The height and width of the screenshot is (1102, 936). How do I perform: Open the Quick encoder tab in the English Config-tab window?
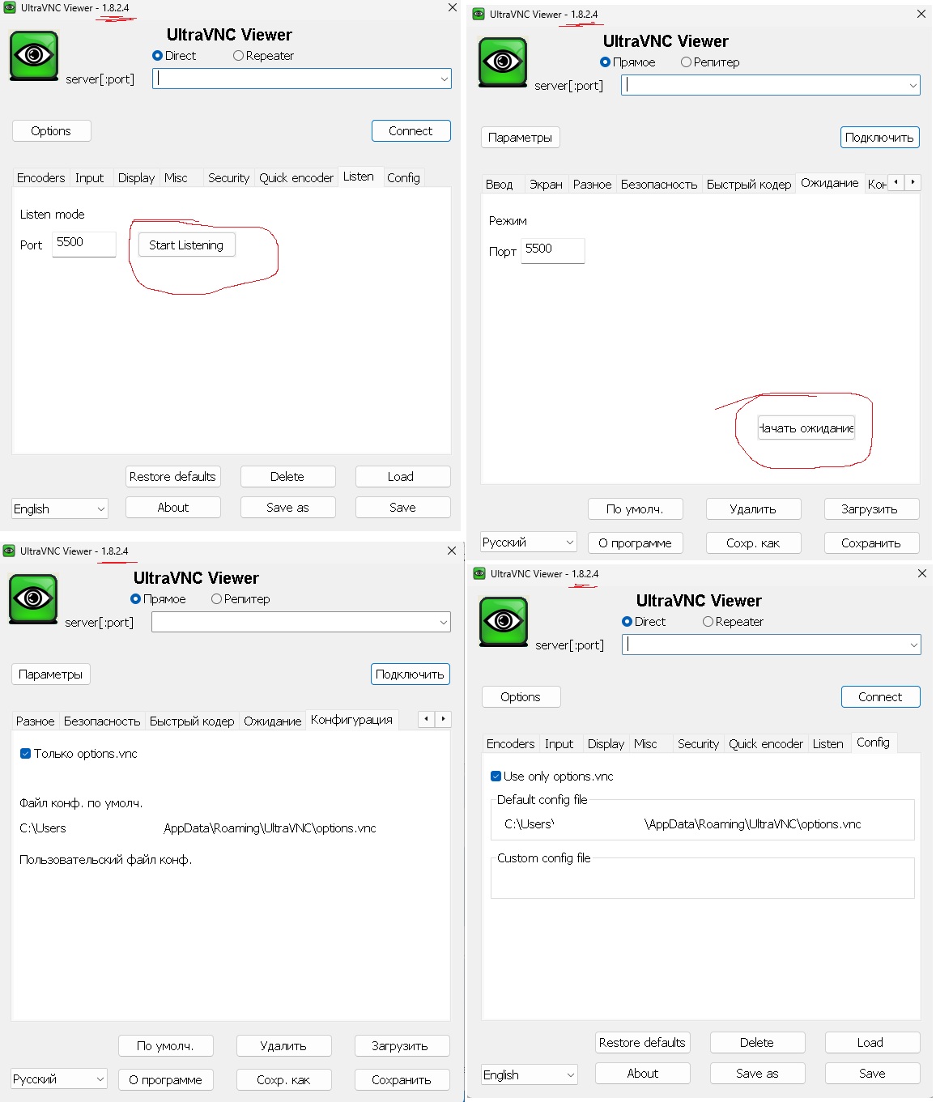click(x=766, y=744)
